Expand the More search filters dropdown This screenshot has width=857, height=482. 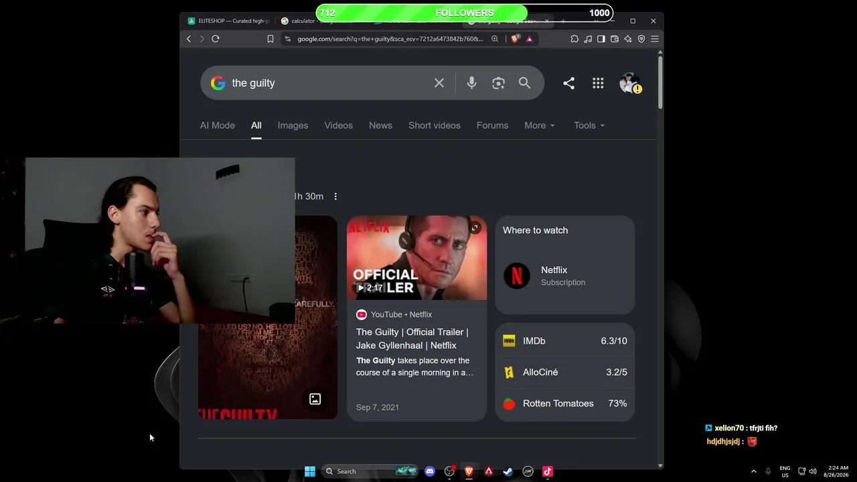click(540, 125)
